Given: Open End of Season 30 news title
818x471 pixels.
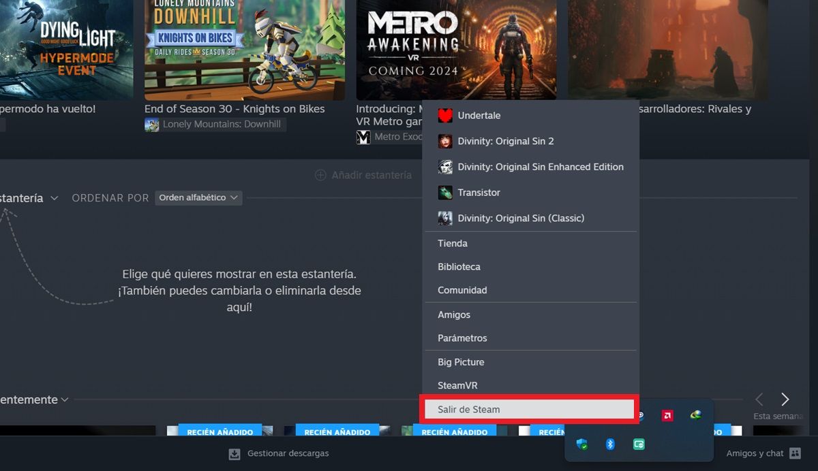Looking at the screenshot, I should tap(234, 109).
